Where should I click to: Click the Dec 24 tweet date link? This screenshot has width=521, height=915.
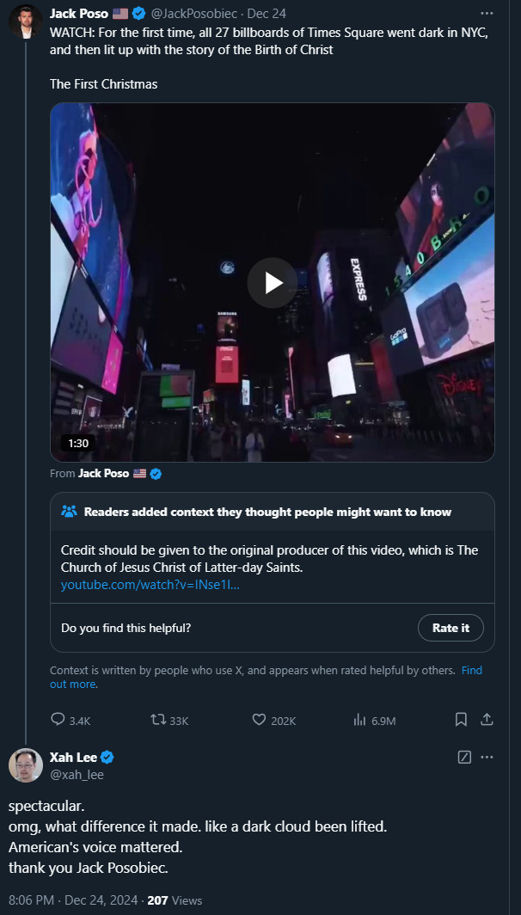click(x=267, y=14)
